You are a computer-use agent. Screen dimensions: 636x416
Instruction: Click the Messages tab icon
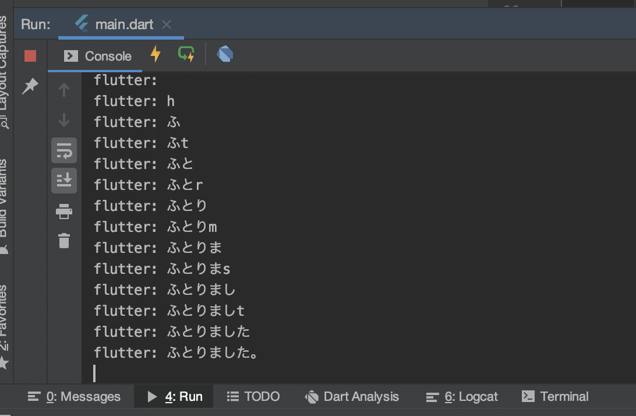click(x=34, y=396)
